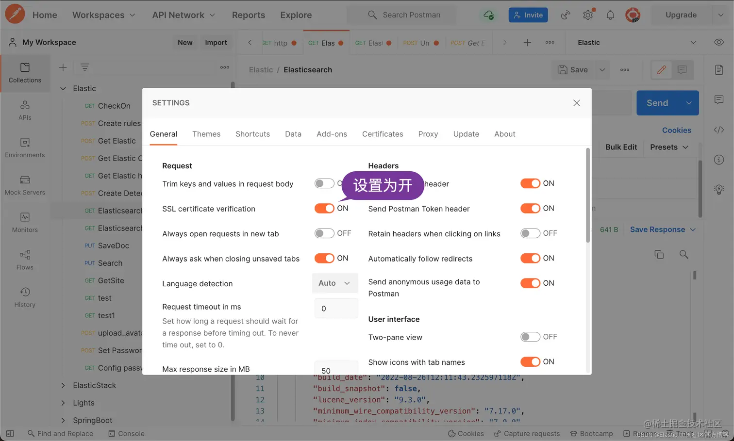Image resolution: width=734 pixels, height=441 pixels.
Task: Toggle Retain headers when clicking on links
Action: pos(530,233)
